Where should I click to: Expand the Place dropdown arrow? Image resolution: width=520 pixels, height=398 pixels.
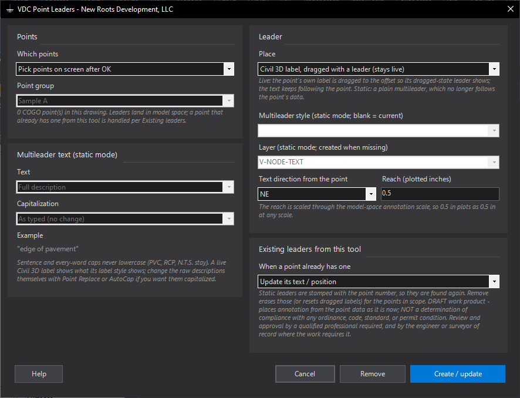coord(494,69)
